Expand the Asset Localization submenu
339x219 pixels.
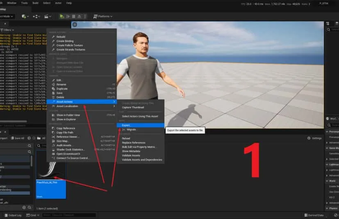[82, 106]
